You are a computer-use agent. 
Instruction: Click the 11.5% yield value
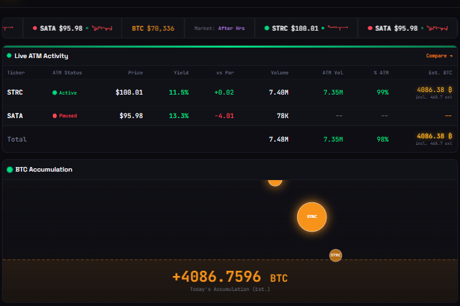pyautogui.click(x=179, y=92)
